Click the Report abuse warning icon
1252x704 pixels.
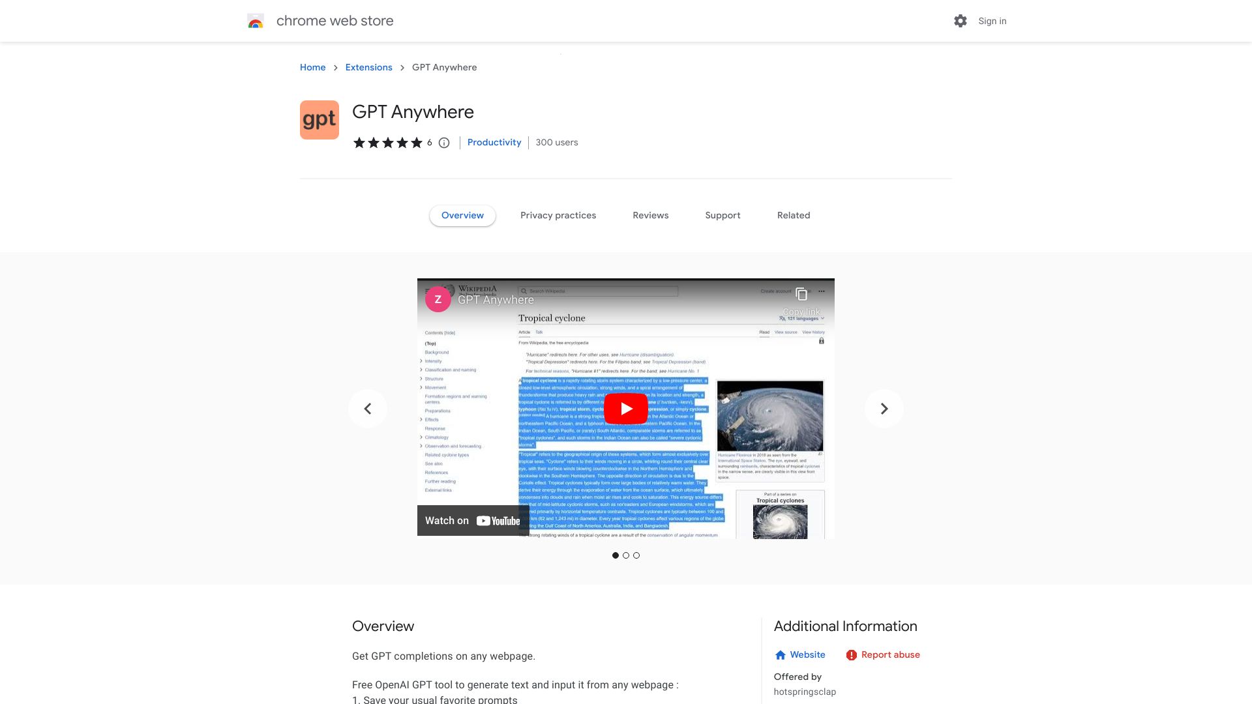(850, 655)
